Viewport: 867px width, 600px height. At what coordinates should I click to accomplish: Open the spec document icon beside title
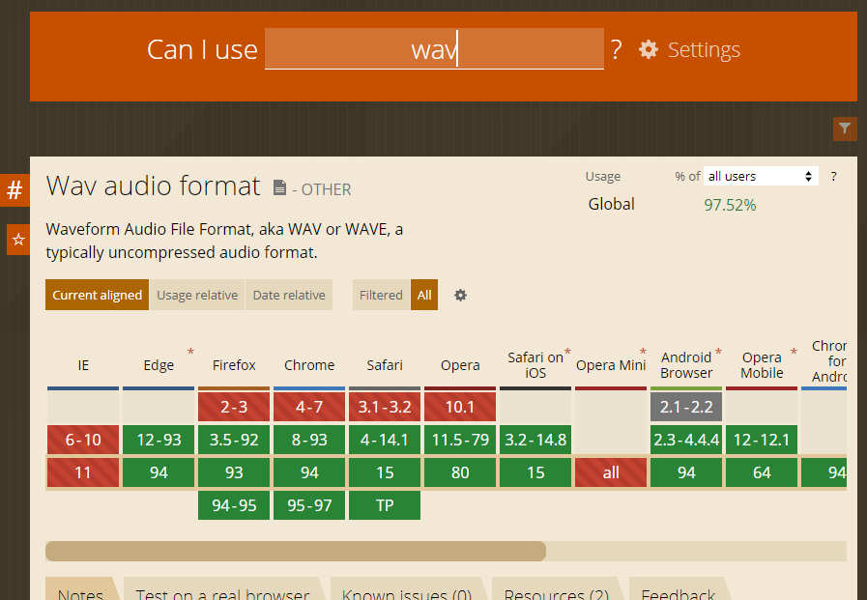279,188
